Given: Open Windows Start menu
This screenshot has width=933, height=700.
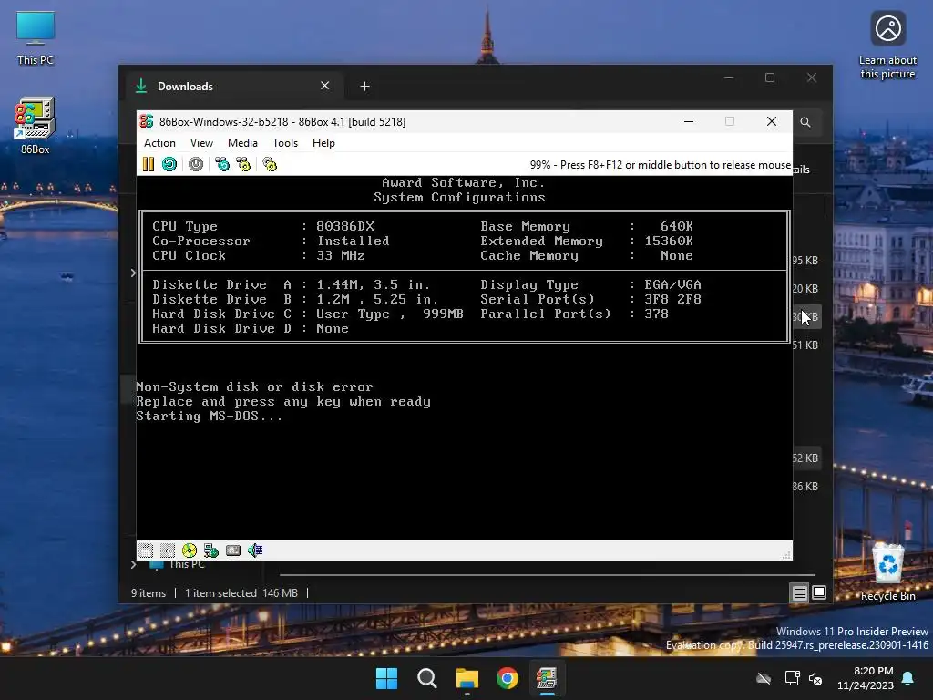Looking at the screenshot, I should tap(386, 678).
